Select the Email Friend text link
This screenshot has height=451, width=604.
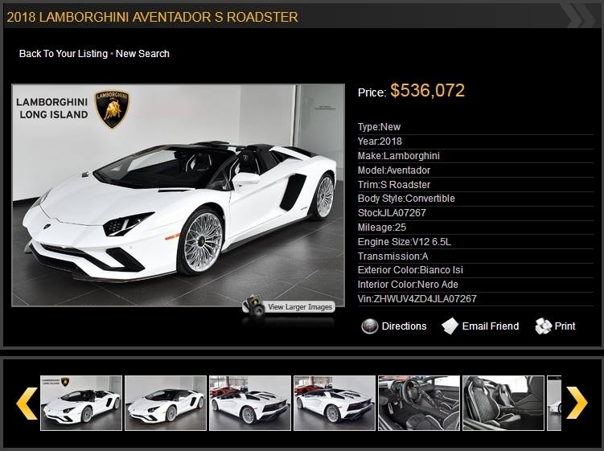click(491, 326)
